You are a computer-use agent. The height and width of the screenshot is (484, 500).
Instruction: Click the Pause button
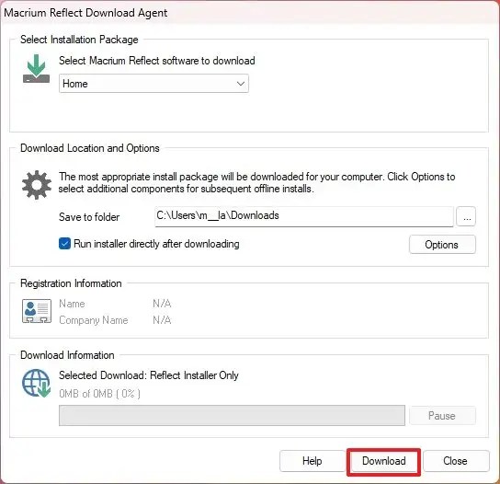(x=442, y=416)
